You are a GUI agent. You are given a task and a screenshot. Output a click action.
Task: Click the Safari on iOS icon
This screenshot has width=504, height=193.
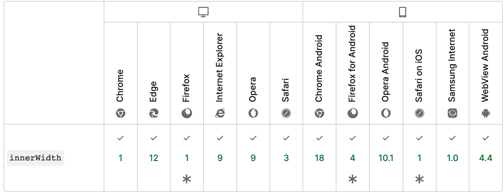(x=419, y=113)
